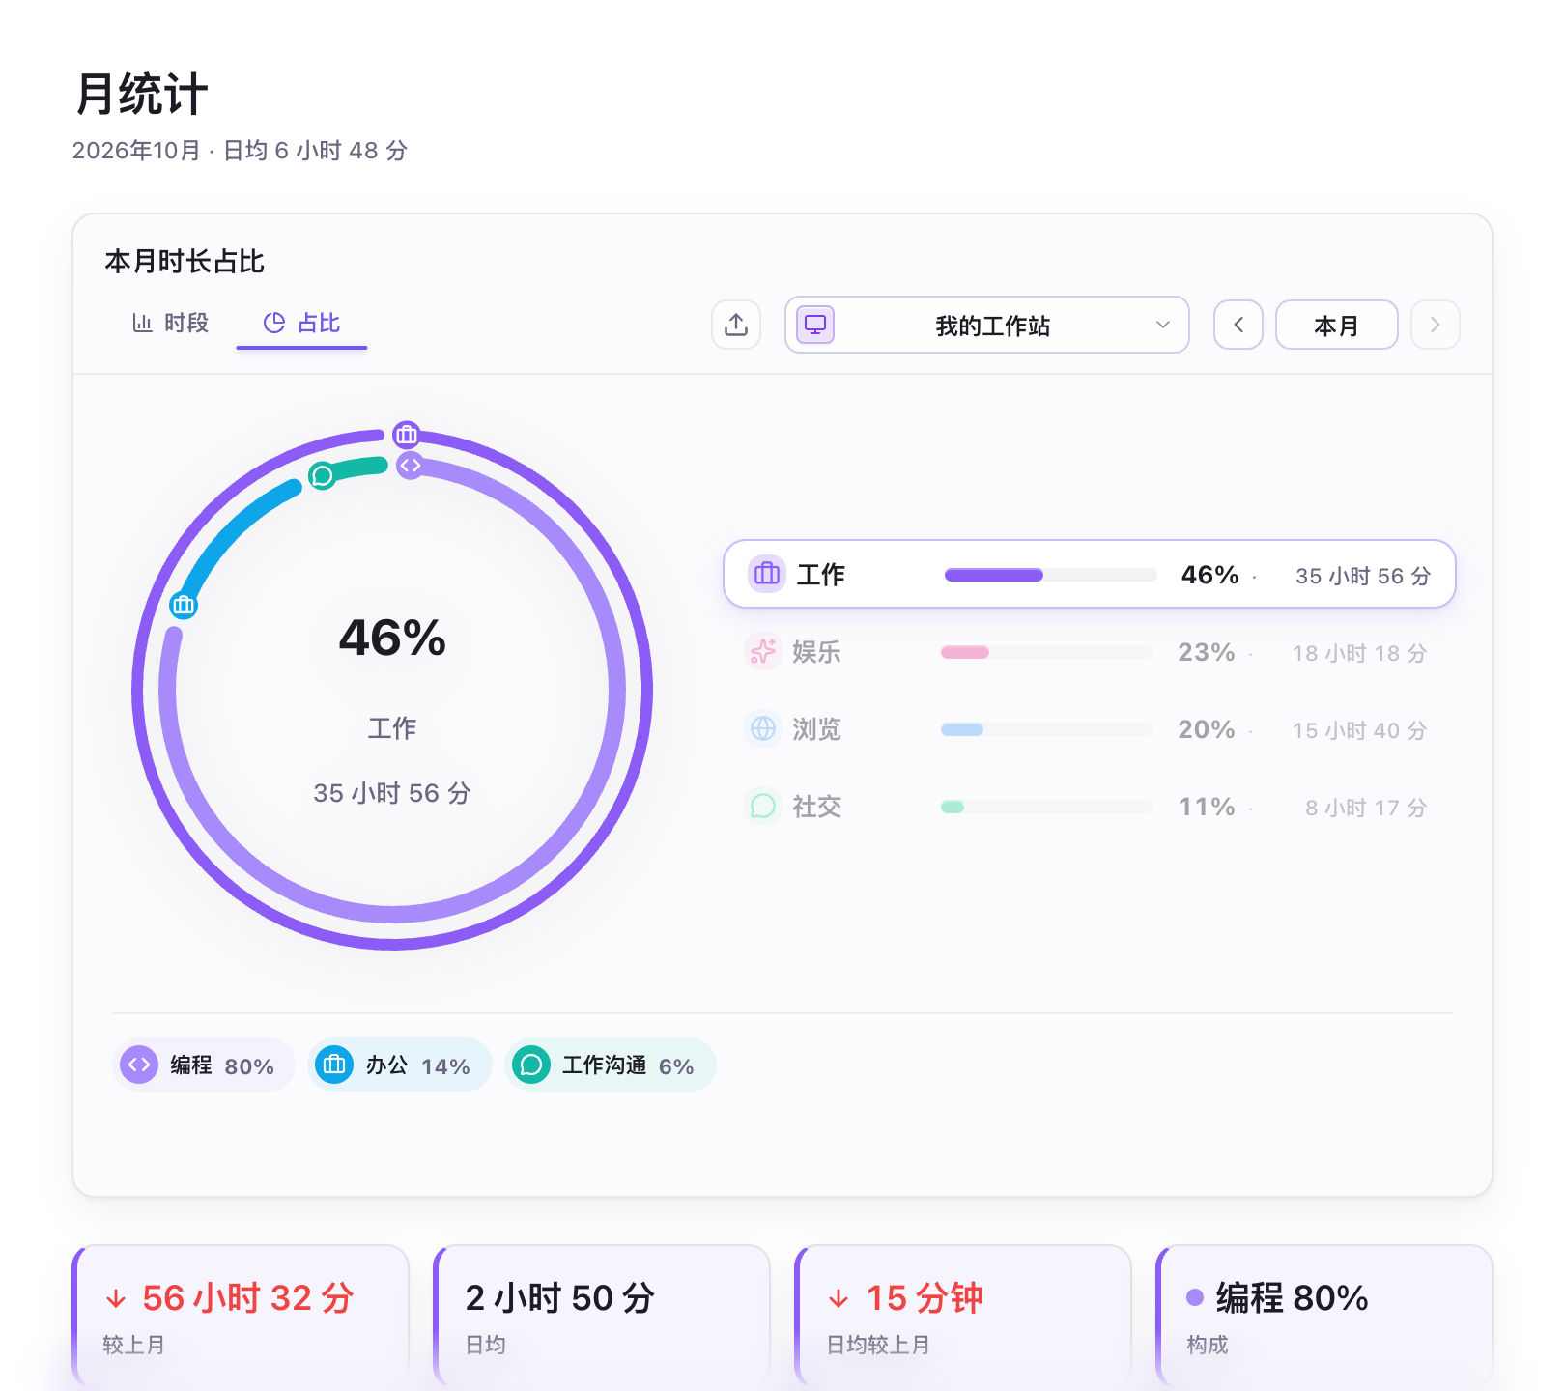This screenshot has height=1391, width=1565.
Task: Click the 2026年10月 日均 subtitle text
Action: pyautogui.click(x=241, y=151)
